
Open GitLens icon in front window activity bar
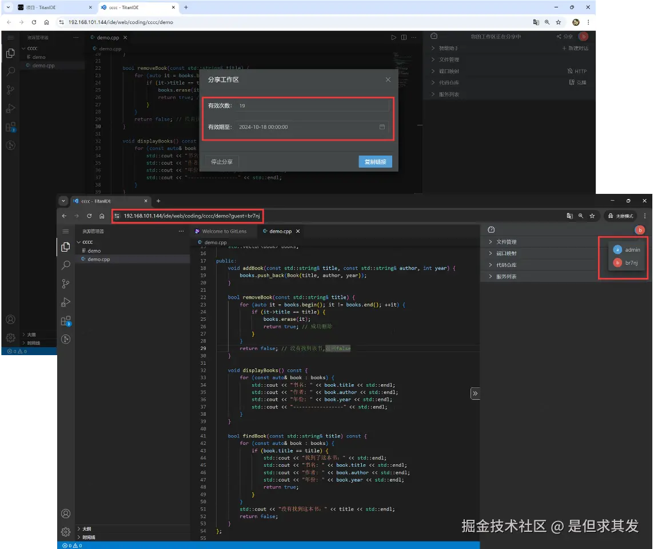[x=66, y=339]
